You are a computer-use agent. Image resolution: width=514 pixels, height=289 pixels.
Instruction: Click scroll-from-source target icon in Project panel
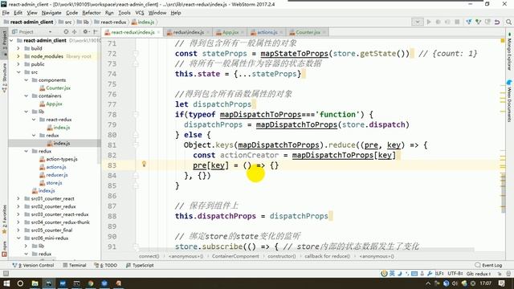point(66,32)
